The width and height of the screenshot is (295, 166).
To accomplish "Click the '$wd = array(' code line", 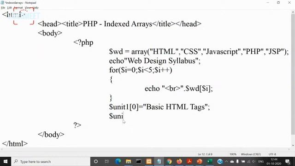I will (x=199, y=51).
